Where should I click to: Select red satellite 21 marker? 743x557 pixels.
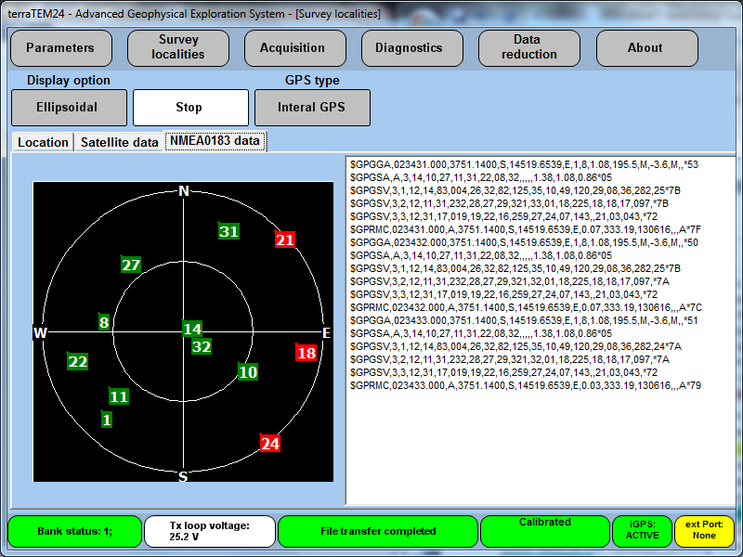[285, 240]
